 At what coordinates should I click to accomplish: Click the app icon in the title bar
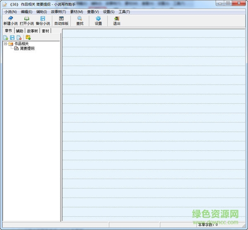click(5, 4)
